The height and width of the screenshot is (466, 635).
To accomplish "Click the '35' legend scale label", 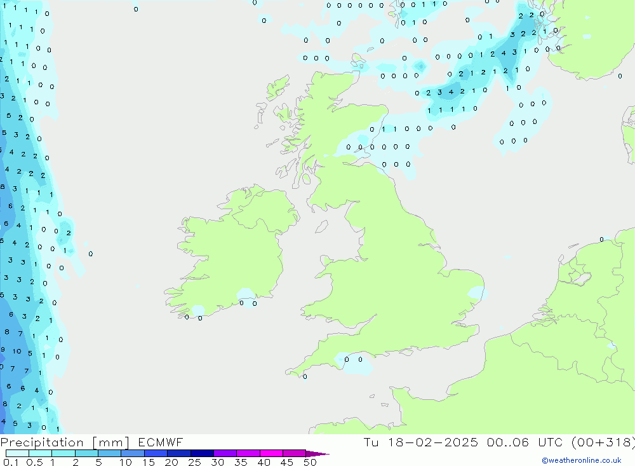I will (x=241, y=462).
